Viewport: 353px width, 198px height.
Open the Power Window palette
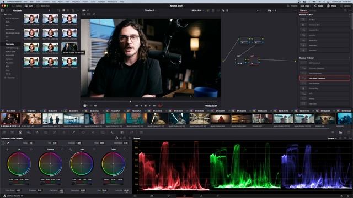(83, 133)
